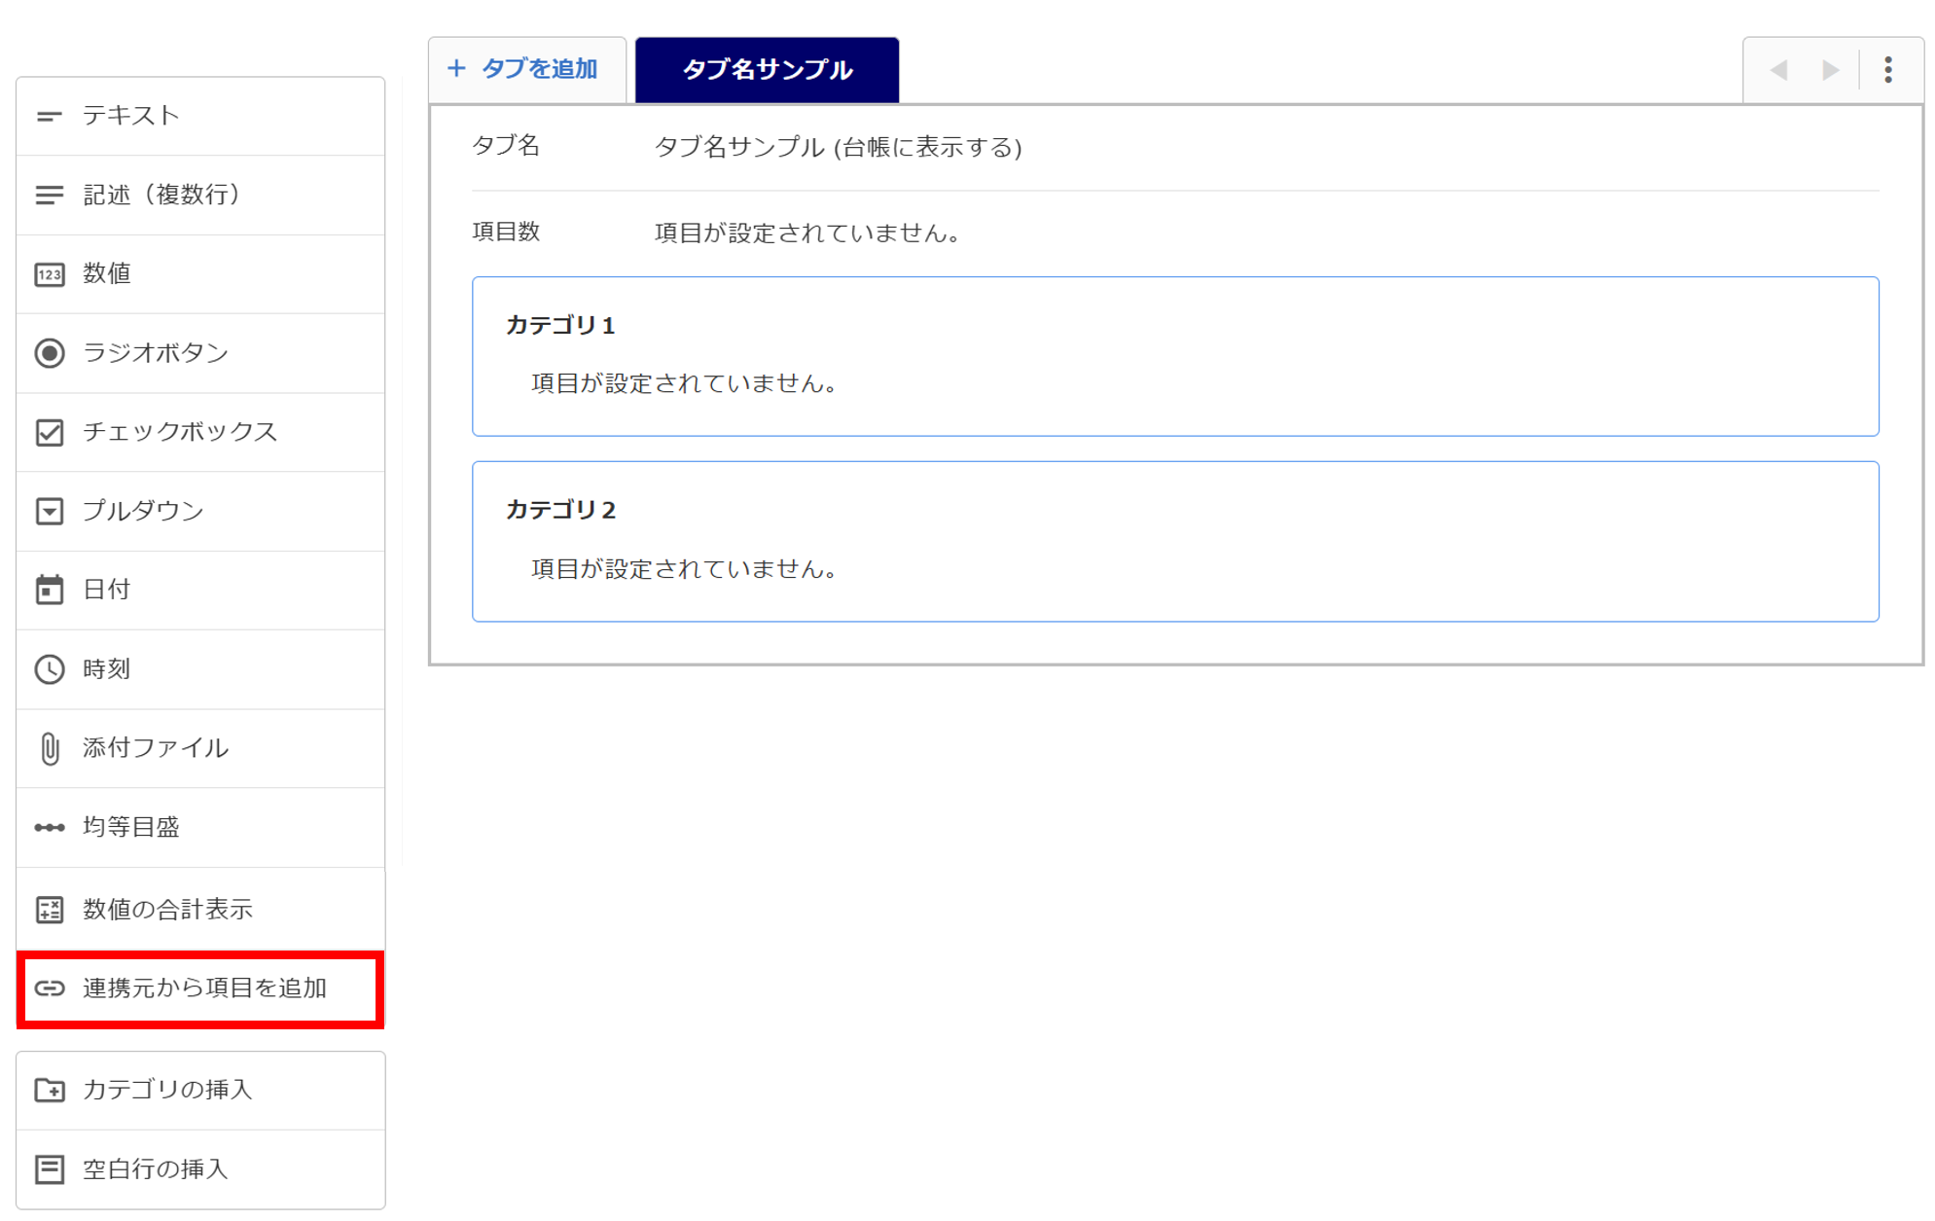This screenshot has height=1221, width=1935.
Task: Insert a category with カテゴリの挿入
Action: pyautogui.click(x=200, y=1090)
